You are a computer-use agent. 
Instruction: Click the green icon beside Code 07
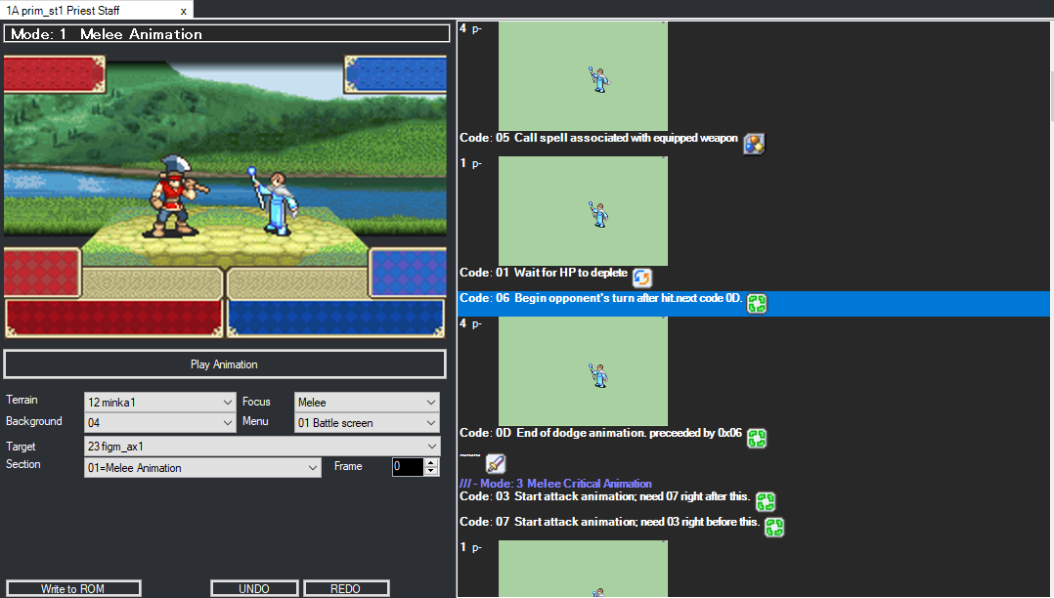pos(774,527)
